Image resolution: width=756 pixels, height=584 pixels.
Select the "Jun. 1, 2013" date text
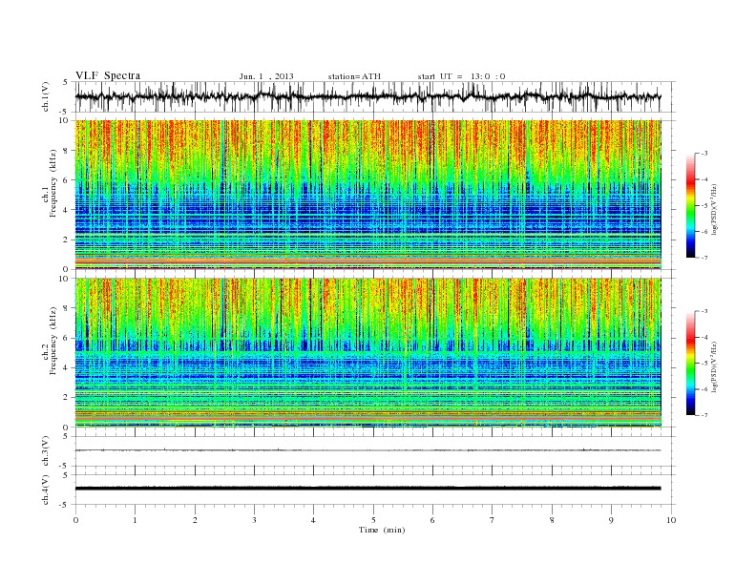pos(266,76)
